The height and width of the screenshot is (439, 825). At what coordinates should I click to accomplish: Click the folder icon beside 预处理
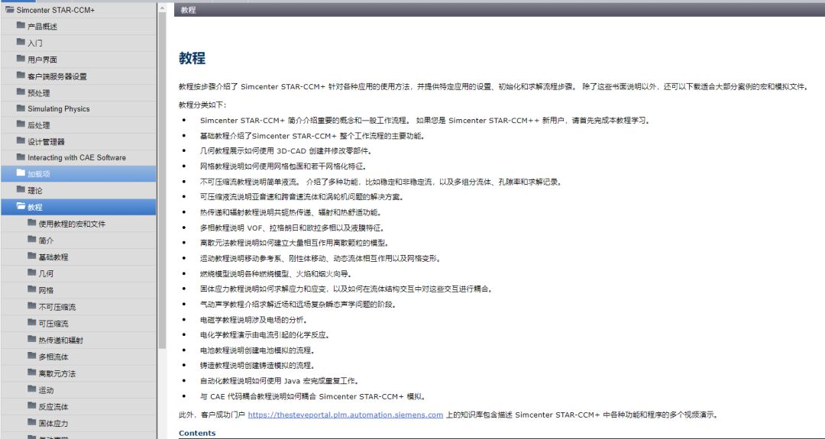(x=21, y=92)
